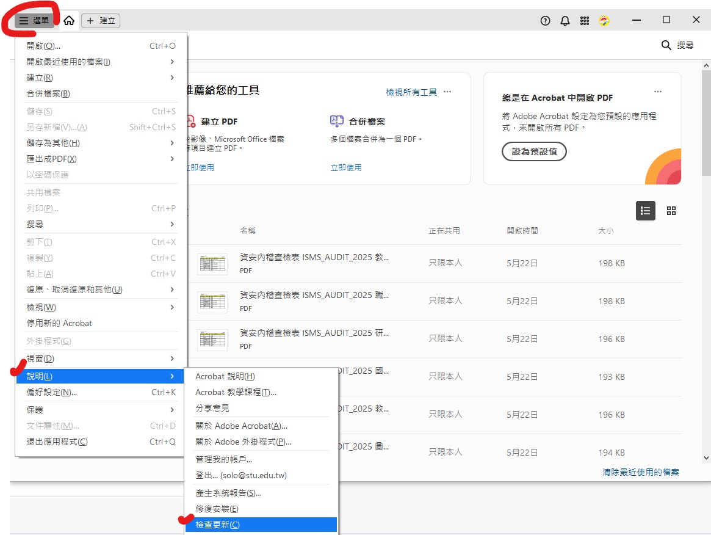Click the 建立 button in top bar
The width and height of the screenshot is (711, 535).
pos(101,20)
